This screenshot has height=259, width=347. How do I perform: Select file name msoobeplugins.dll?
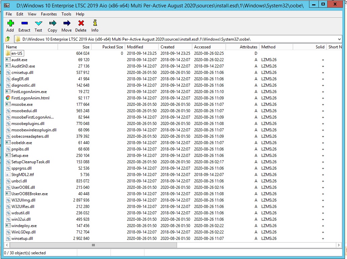click(28, 124)
